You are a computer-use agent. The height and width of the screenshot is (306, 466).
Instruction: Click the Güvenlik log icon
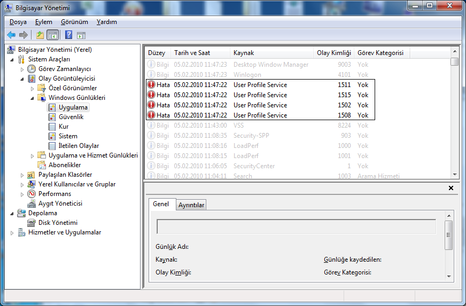(52, 117)
